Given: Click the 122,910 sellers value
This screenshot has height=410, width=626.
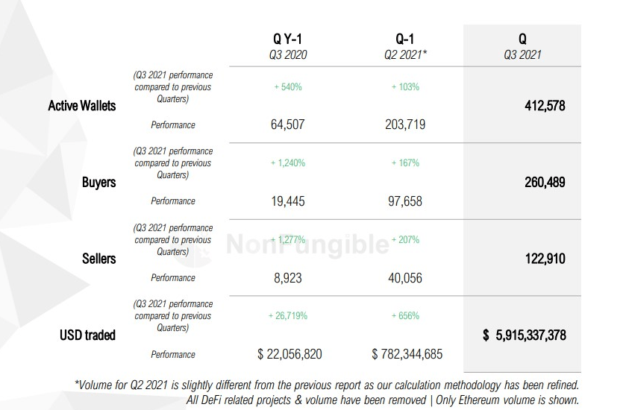Looking at the screenshot, I should 545,259.
